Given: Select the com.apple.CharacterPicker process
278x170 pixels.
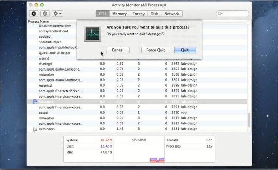Looking at the screenshot, I should [x=61, y=91].
